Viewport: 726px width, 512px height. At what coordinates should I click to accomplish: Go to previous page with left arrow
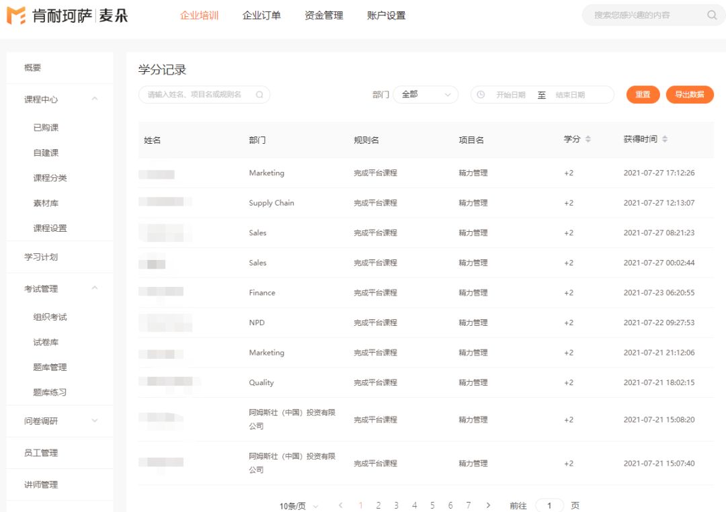[341, 505]
